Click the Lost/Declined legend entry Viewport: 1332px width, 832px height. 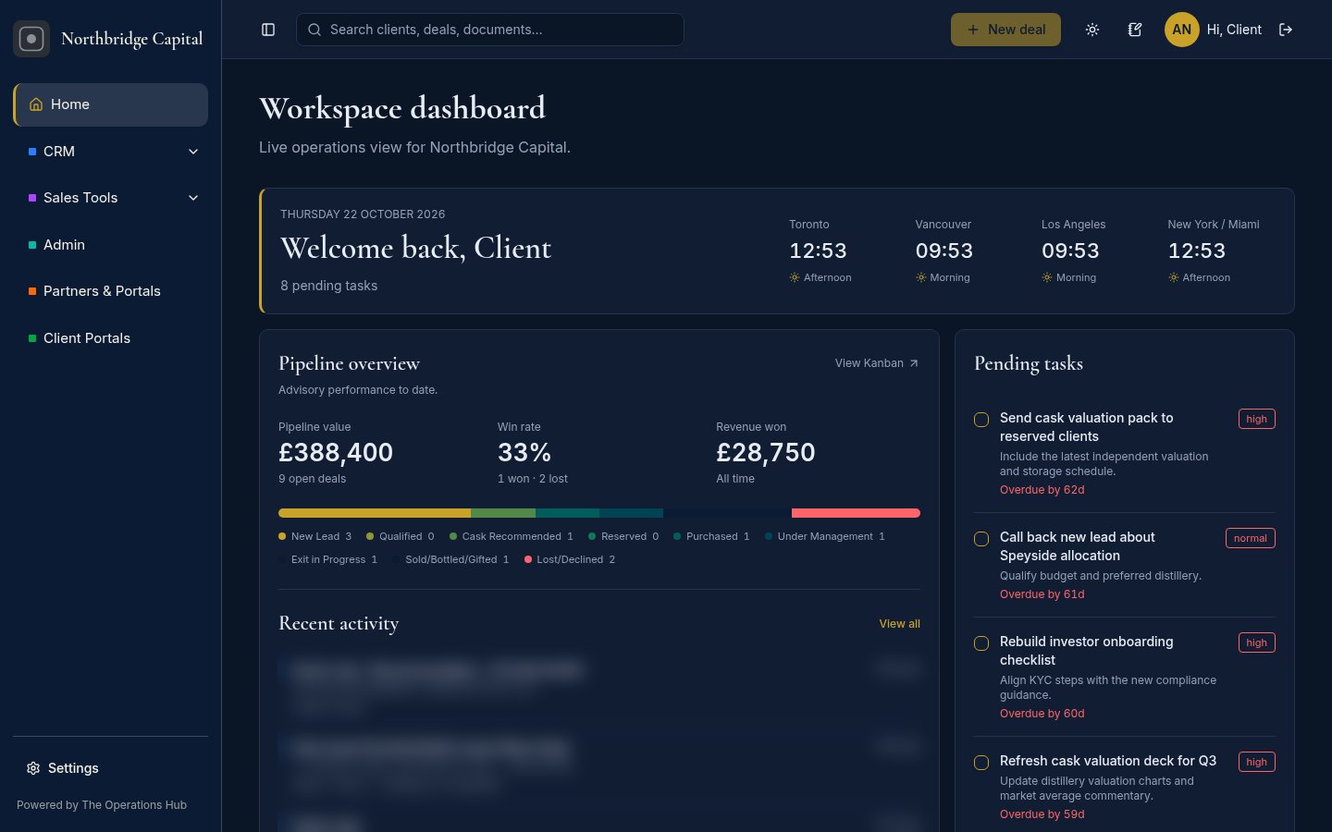(570, 559)
